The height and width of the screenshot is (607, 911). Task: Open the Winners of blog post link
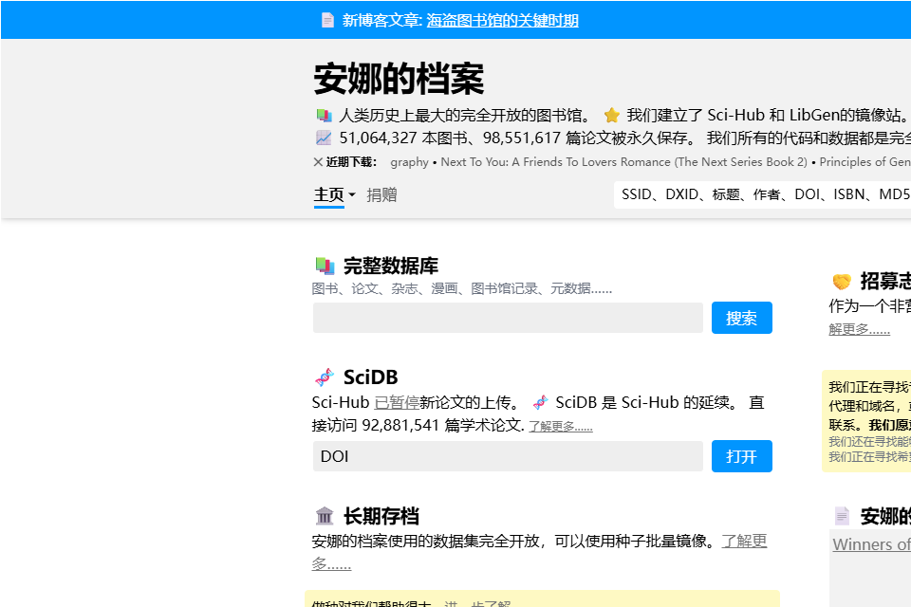[871, 544]
